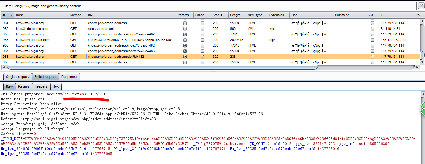Select row number 951
425x164 pixels.
(6, 23)
